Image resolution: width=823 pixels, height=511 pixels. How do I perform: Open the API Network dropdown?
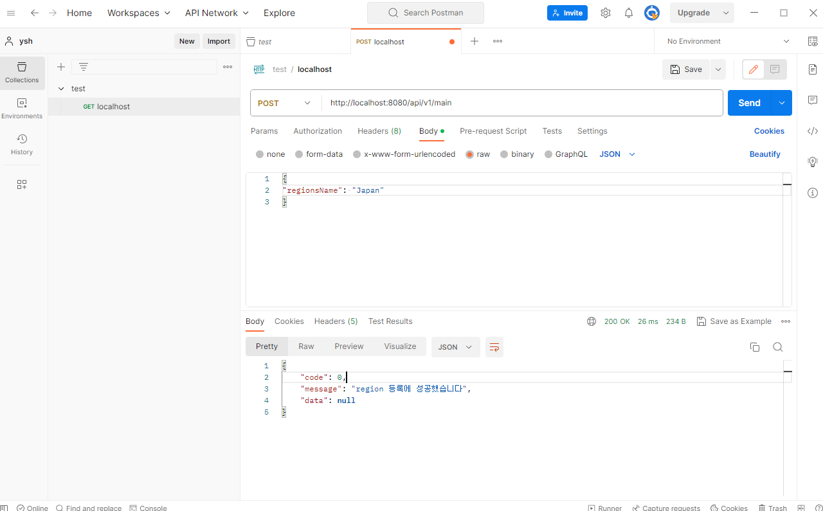click(x=217, y=13)
